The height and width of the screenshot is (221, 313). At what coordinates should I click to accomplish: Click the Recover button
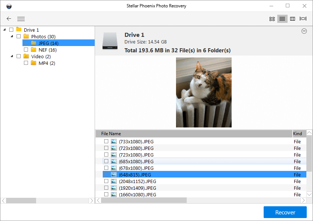click(285, 212)
